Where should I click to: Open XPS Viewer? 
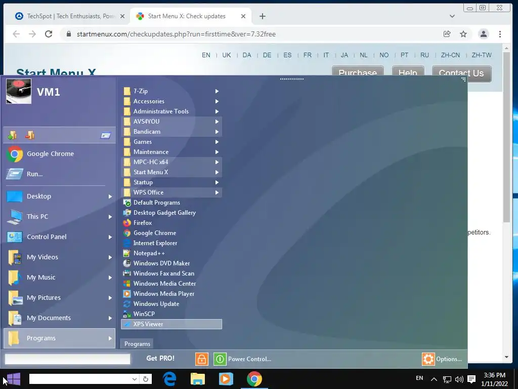click(171, 324)
